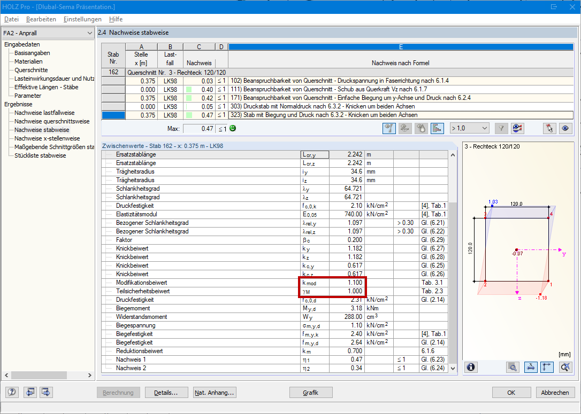Image resolution: width=581 pixels, height=414 pixels.
Task: Select the Eingabedaten tree node
Action: 22,44
